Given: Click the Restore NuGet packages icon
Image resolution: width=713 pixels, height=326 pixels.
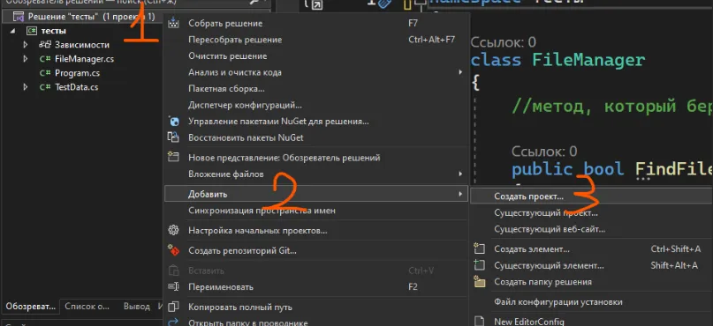Looking at the screenshot, I should click(173, 137).
